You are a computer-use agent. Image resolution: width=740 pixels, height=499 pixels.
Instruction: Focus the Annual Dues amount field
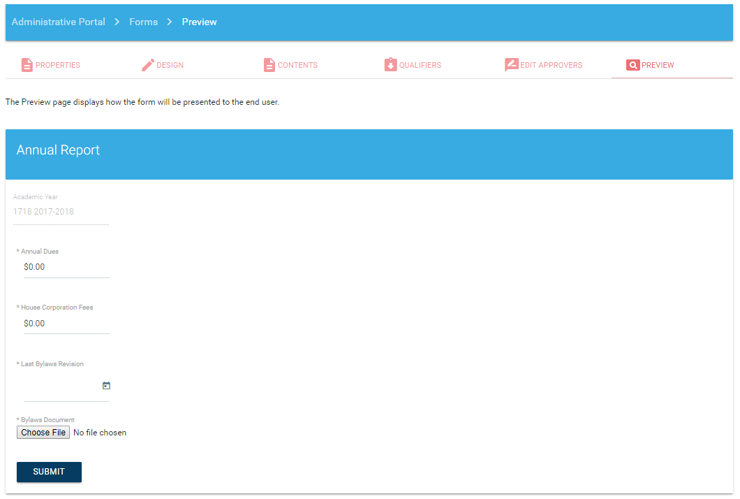pyautogui.click(x=66, y=267)
